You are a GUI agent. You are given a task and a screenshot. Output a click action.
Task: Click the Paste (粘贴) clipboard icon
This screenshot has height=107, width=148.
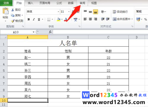5,11
